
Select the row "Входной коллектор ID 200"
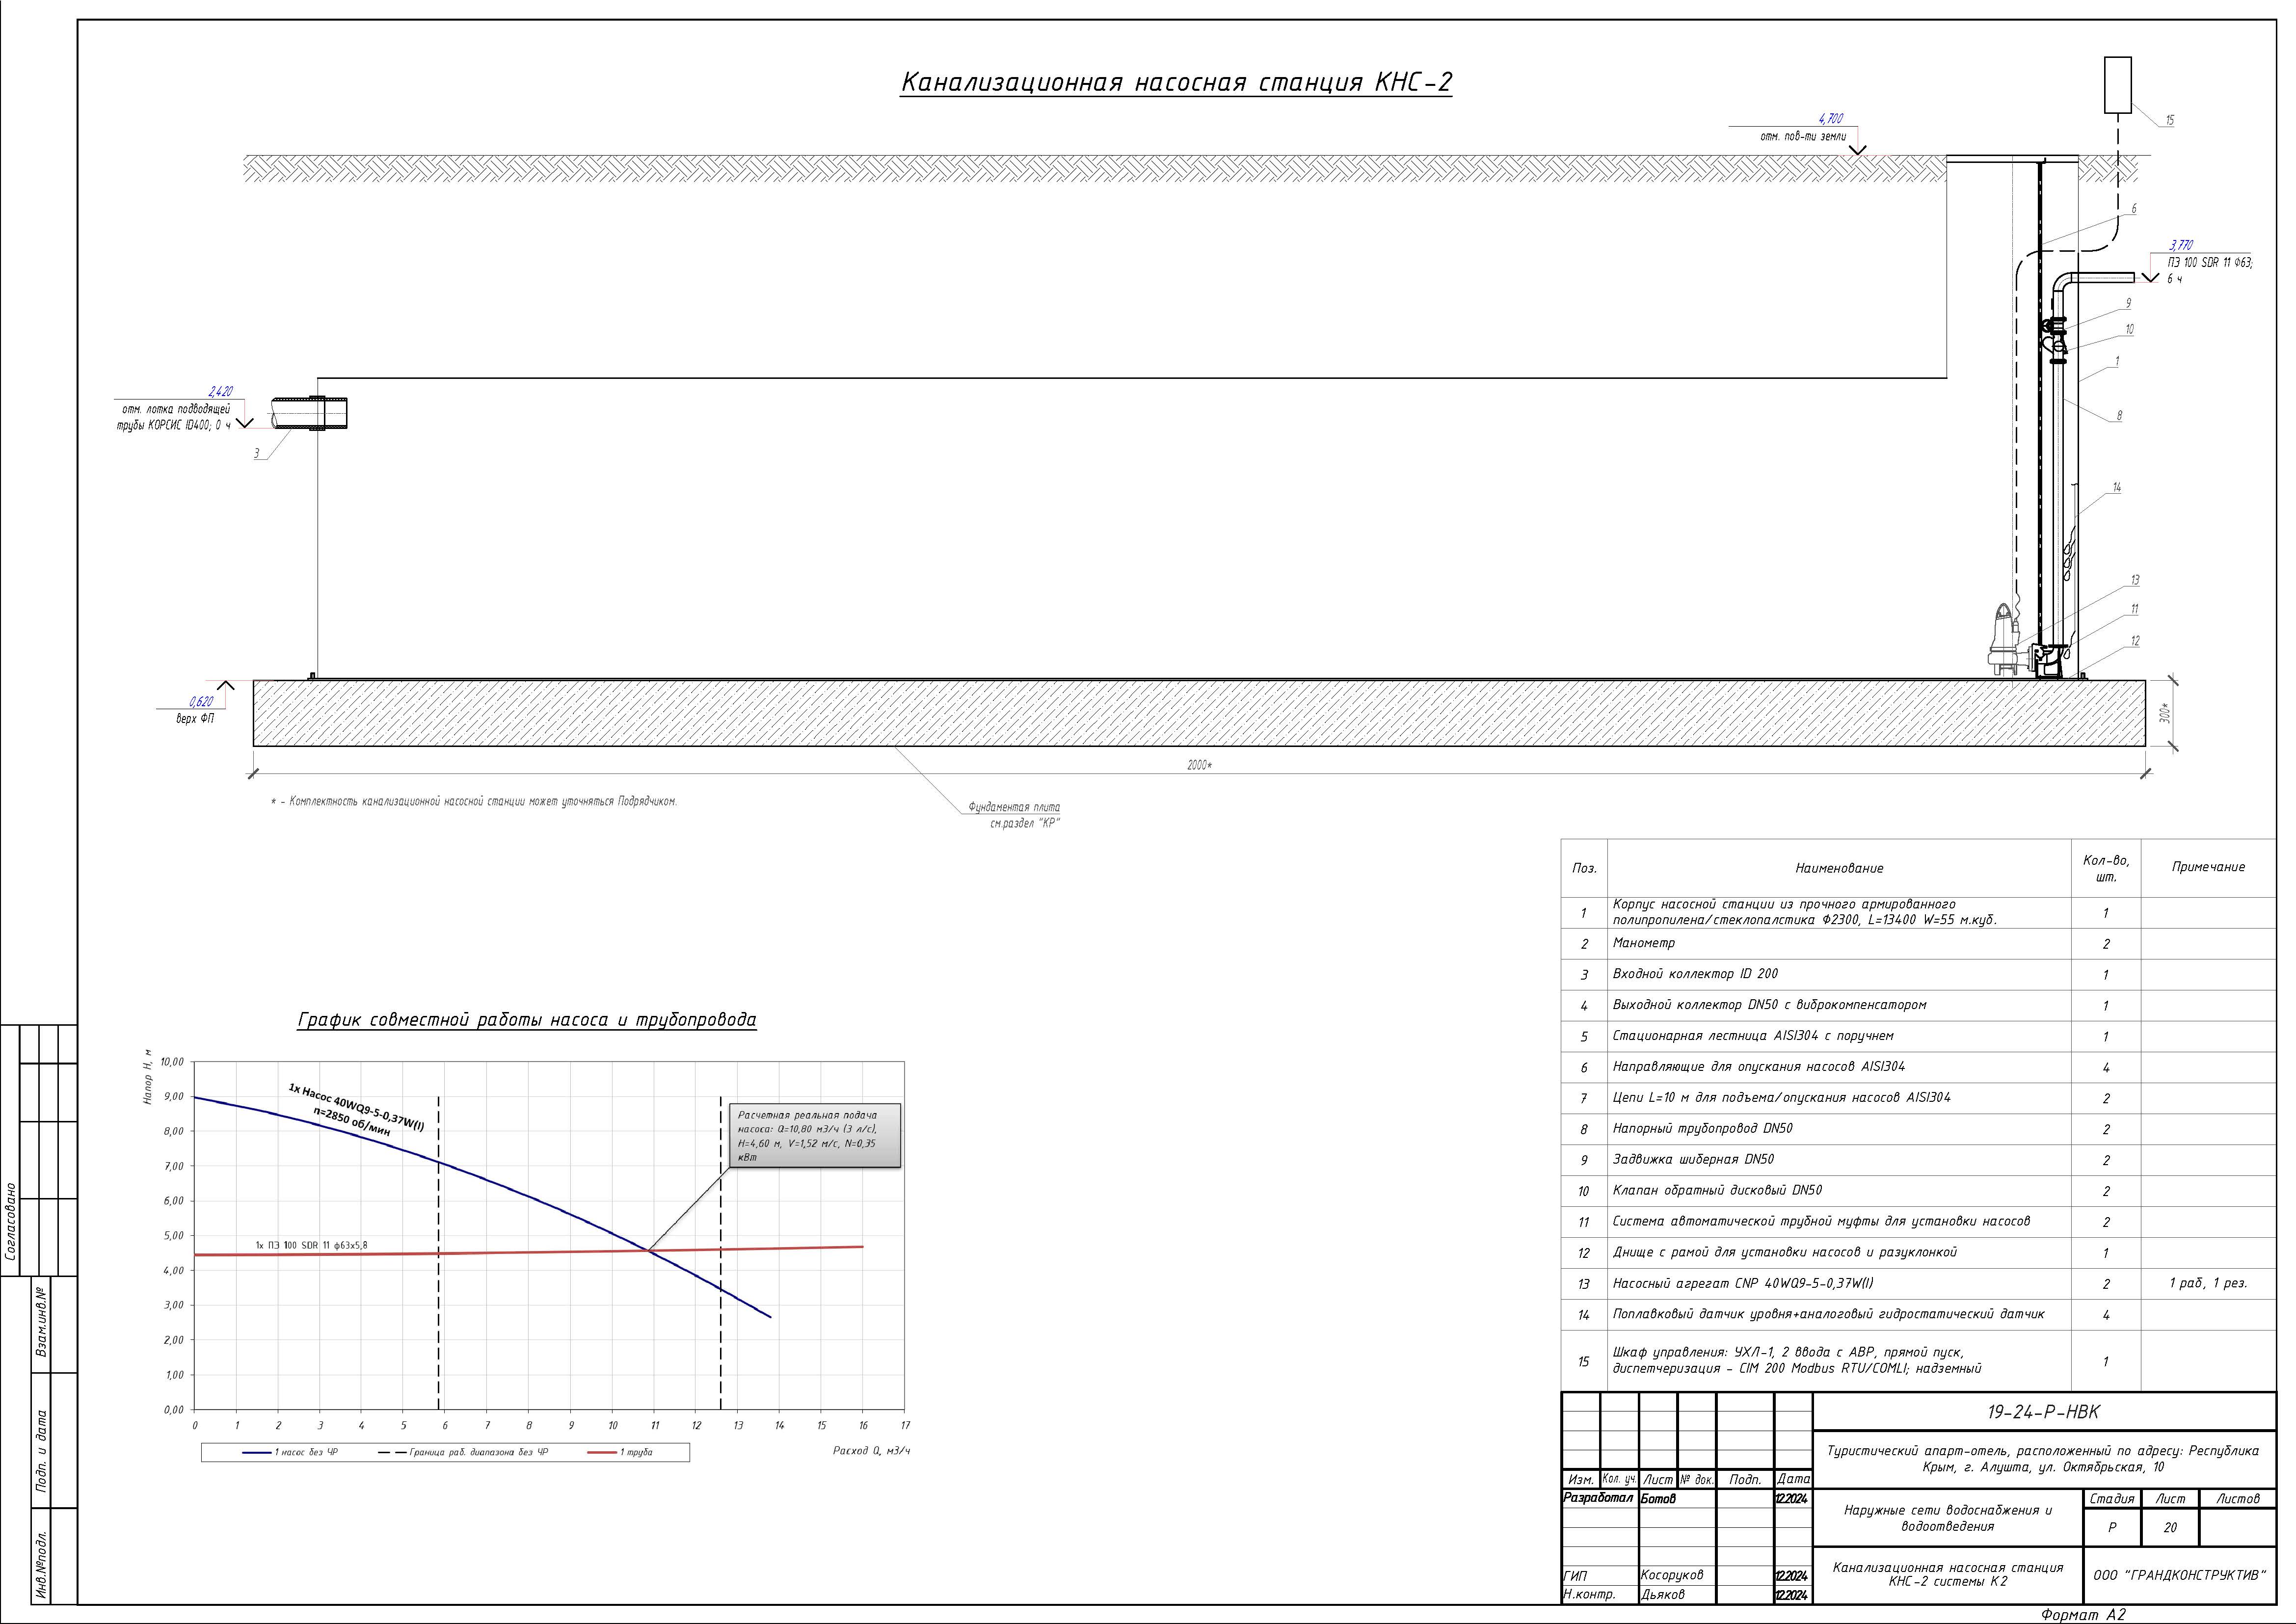1918,975
